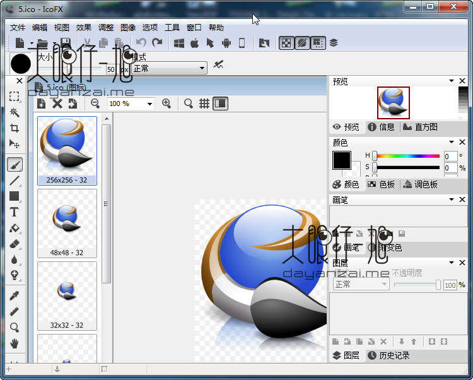The height and width of the screenshot is (380, 473).
Task: Toggle the grid display
Action: 204,104
